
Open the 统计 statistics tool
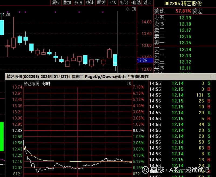[x=90, y=2]
